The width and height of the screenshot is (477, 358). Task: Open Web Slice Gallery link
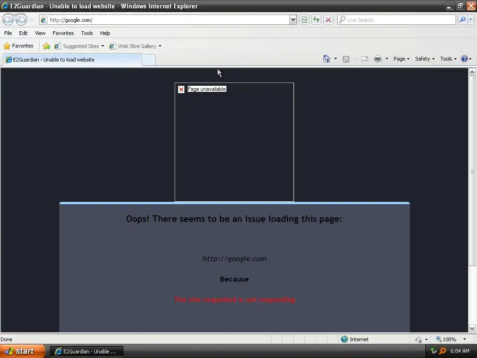[136, 46]
